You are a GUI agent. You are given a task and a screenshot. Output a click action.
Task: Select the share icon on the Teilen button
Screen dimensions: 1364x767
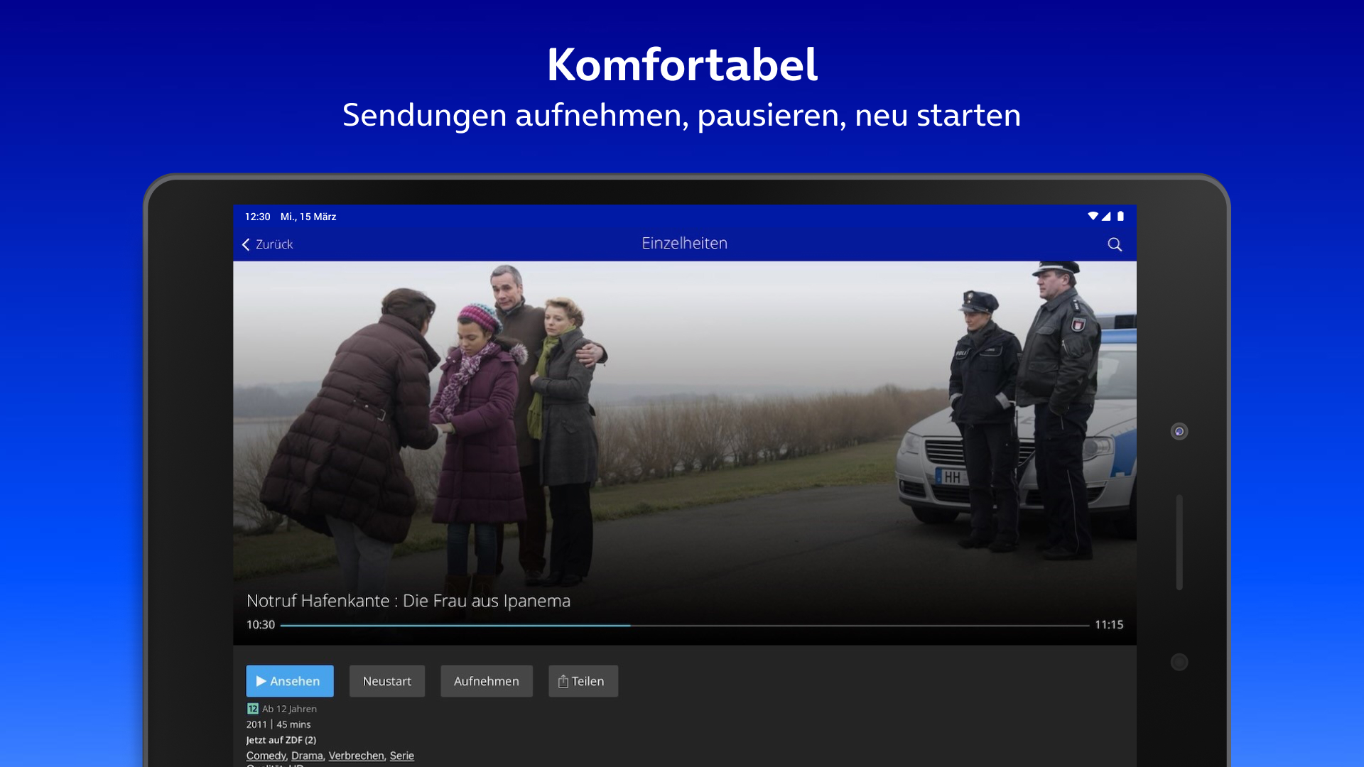(x=563, y=680)
